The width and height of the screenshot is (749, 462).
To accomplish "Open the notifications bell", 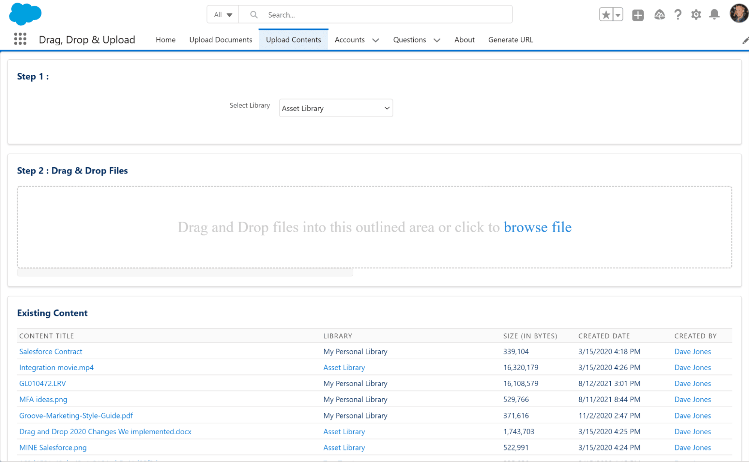I will coord(715,15).
